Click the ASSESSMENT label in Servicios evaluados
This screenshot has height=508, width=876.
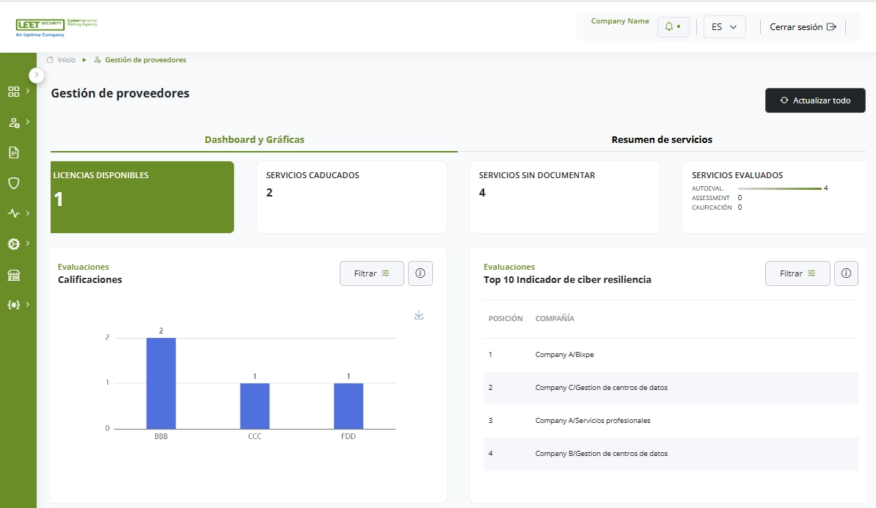711,198
